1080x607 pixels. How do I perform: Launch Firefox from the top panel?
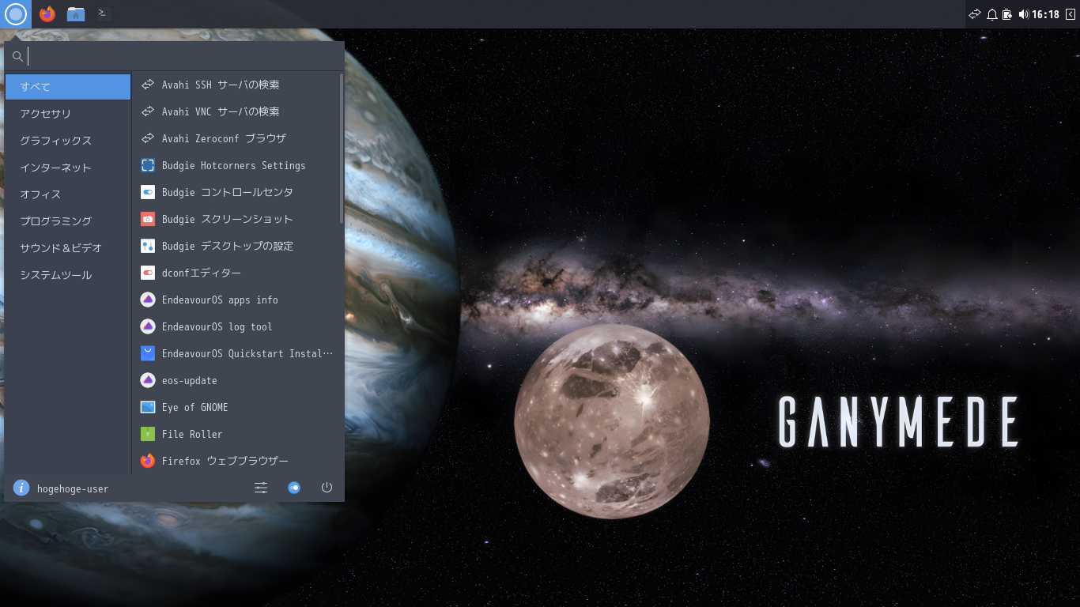point(47,14)
